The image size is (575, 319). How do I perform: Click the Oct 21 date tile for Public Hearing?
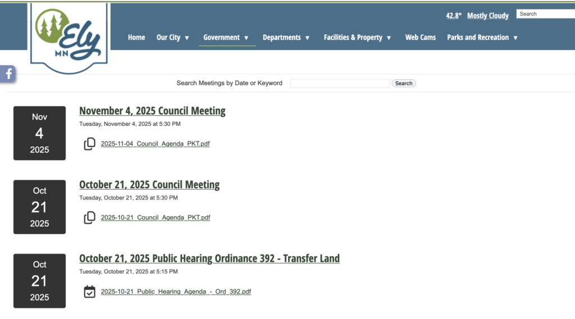[39, 281]
